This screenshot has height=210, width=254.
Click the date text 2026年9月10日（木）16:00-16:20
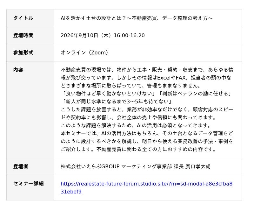(103, 35)
